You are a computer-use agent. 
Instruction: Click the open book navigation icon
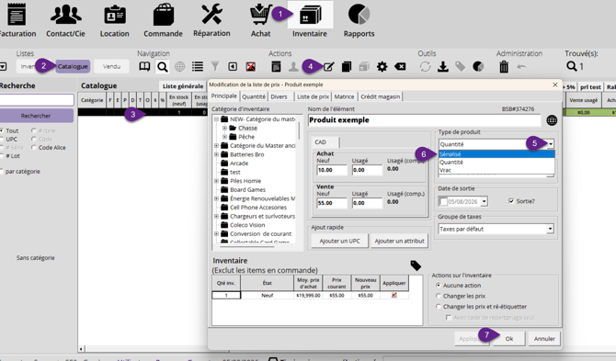144,67
